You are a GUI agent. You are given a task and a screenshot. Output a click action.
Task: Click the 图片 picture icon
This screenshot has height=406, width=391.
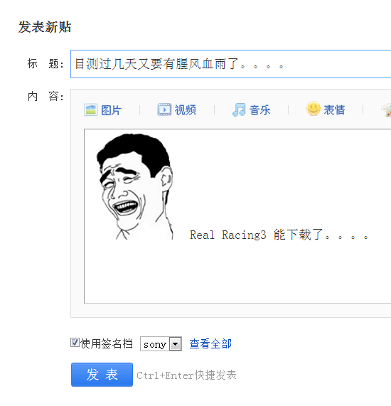[x=90, y=110]
